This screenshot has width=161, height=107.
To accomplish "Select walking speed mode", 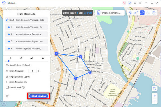I will [x=10, y=58].
